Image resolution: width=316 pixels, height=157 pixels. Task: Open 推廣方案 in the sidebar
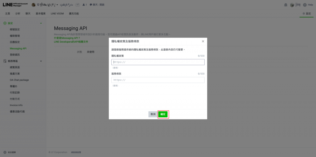[15, 74]
